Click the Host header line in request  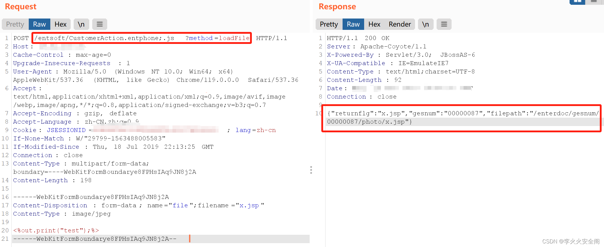click(49, 47)
